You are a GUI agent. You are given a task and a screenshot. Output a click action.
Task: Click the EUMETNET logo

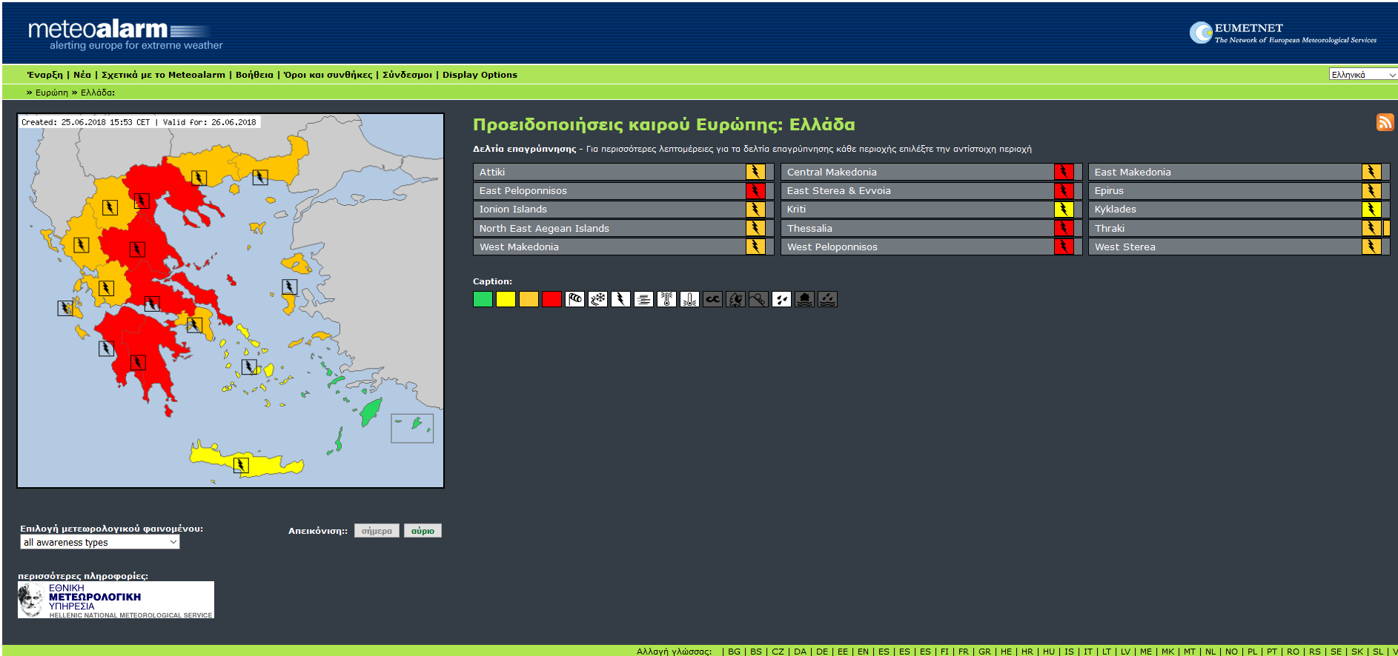pos(1283,33)
